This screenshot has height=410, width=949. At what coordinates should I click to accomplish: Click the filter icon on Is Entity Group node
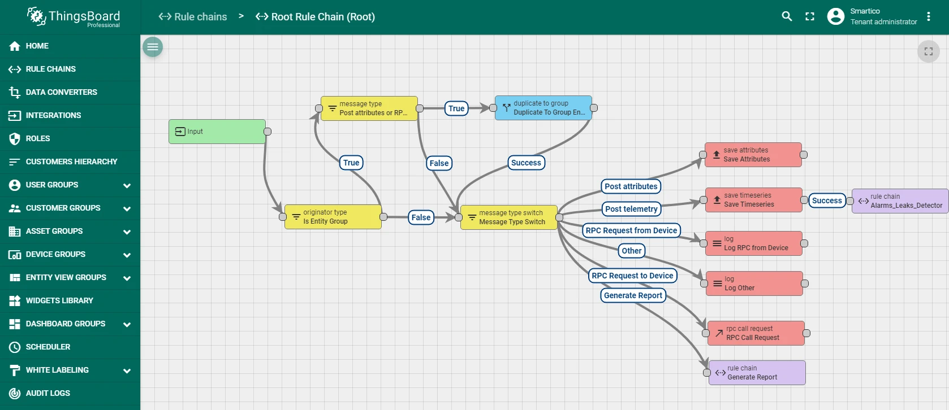coord(296,217)
